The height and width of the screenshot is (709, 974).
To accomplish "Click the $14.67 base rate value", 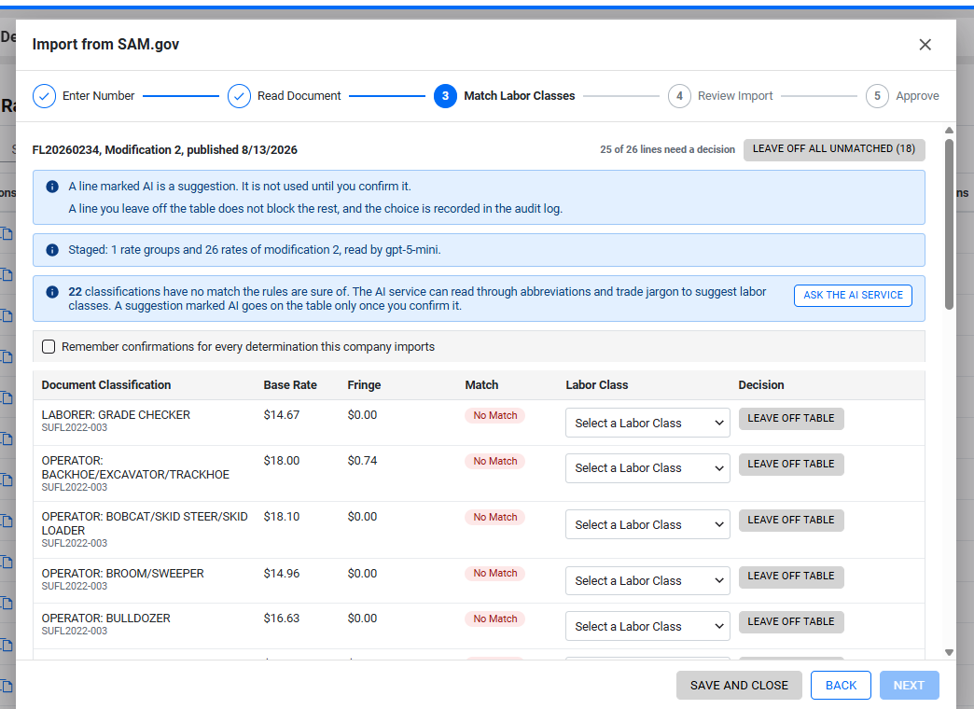I will [x=282, y=415].
